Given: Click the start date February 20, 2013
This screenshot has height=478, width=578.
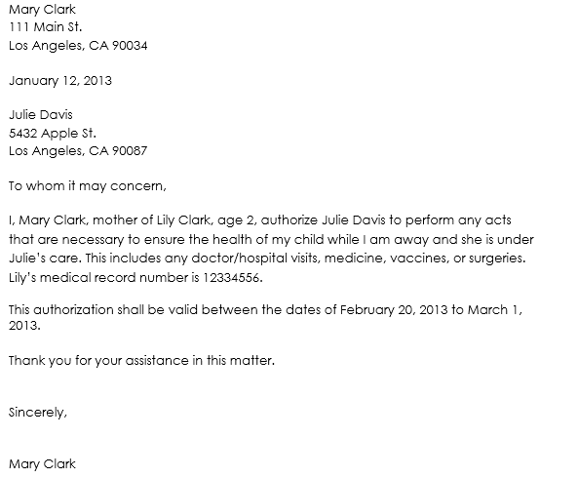Looking at the screenshot, I should (394, 310).
